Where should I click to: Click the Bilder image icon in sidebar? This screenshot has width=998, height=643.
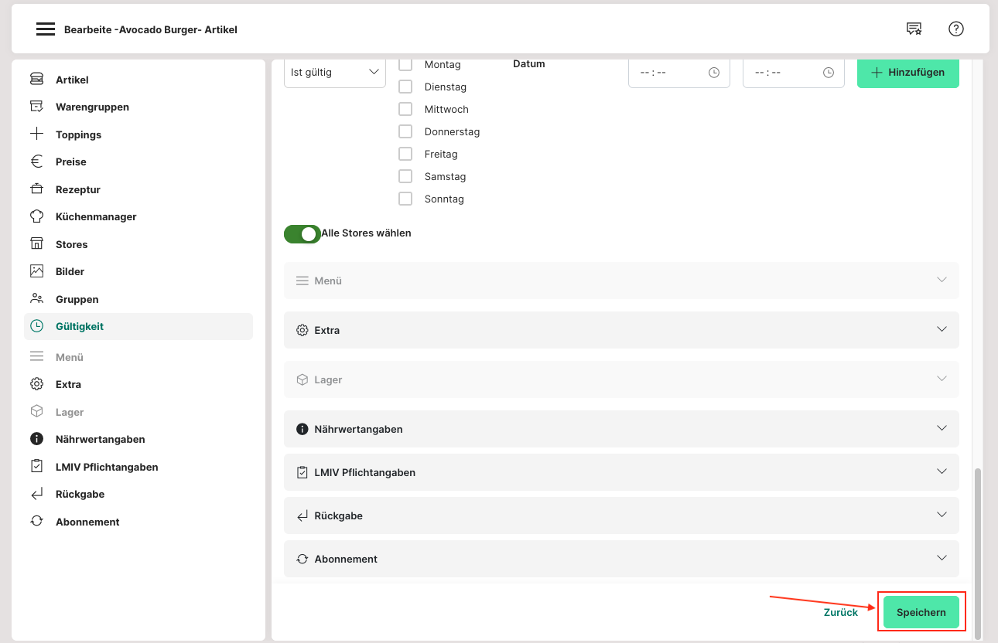coord(36,271)
